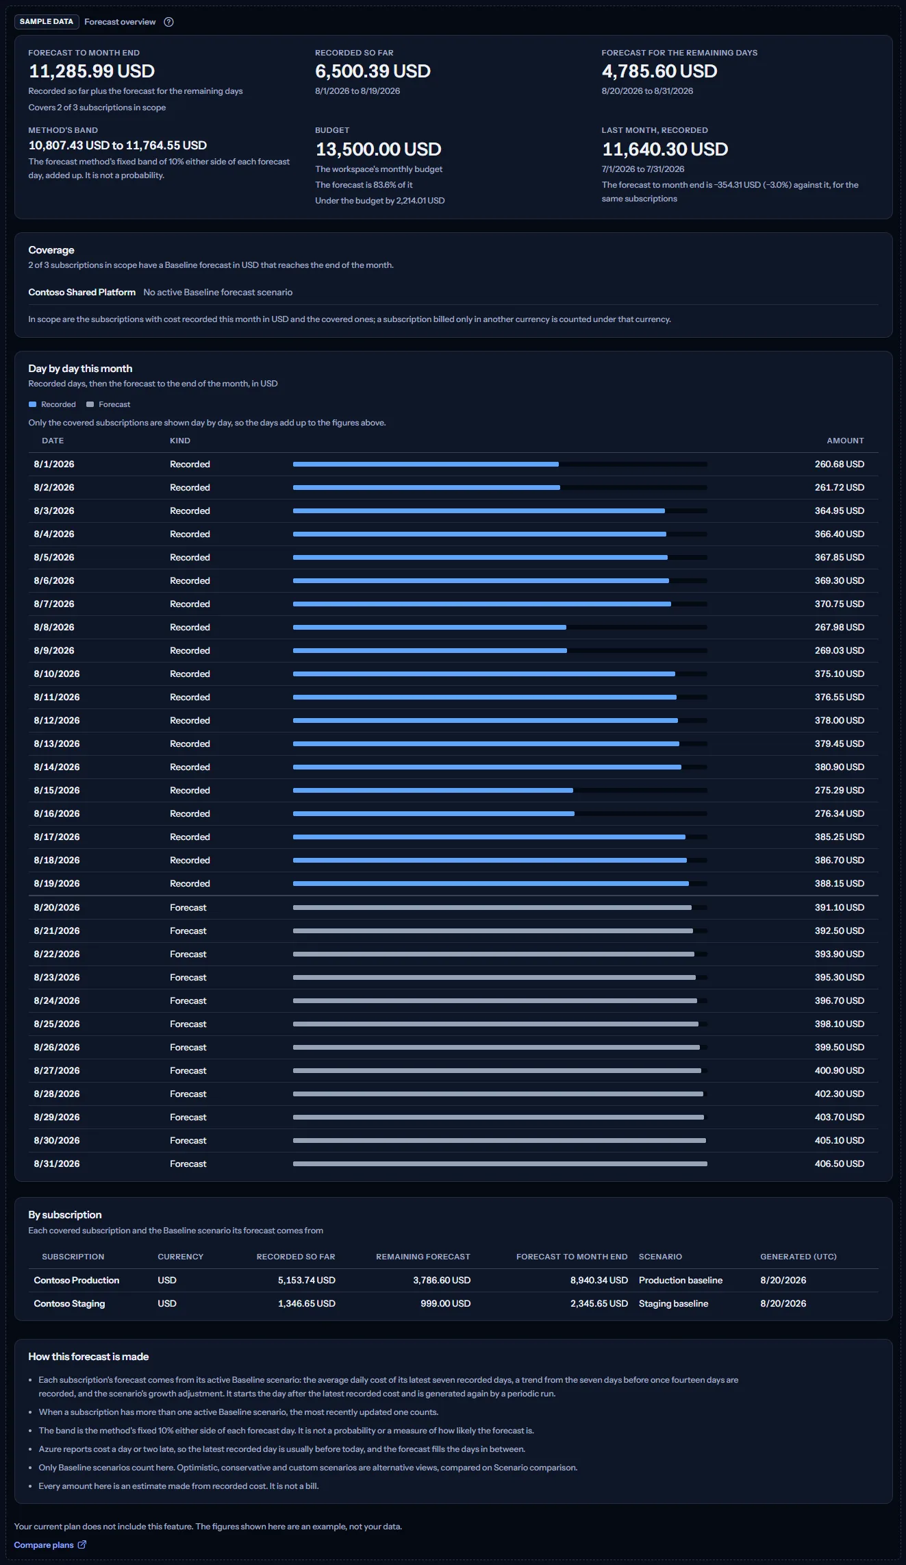The width and height of the screenshot is (906, 1565).
Task: Open the Forecast overview help icon
Action: (x=168, y=22)
